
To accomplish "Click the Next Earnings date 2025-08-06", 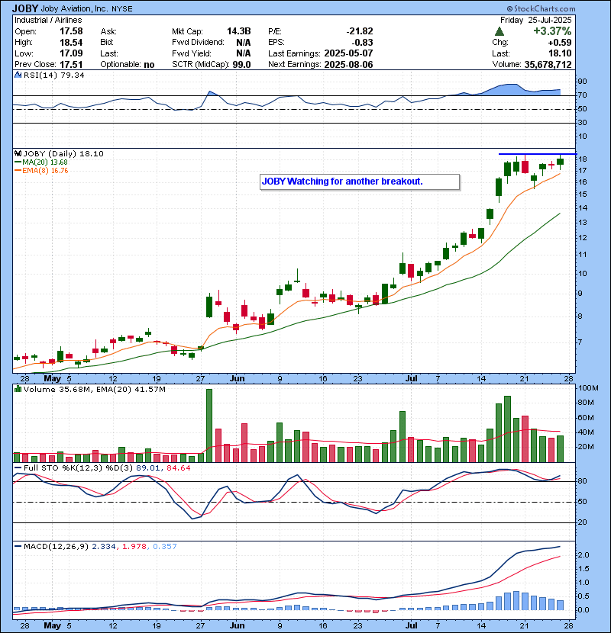I will click(x=348, y=65).
